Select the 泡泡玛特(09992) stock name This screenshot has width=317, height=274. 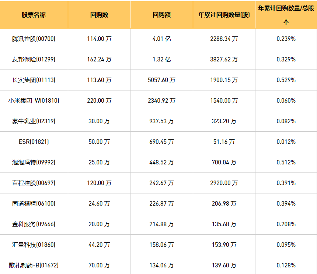pos(34,162)
